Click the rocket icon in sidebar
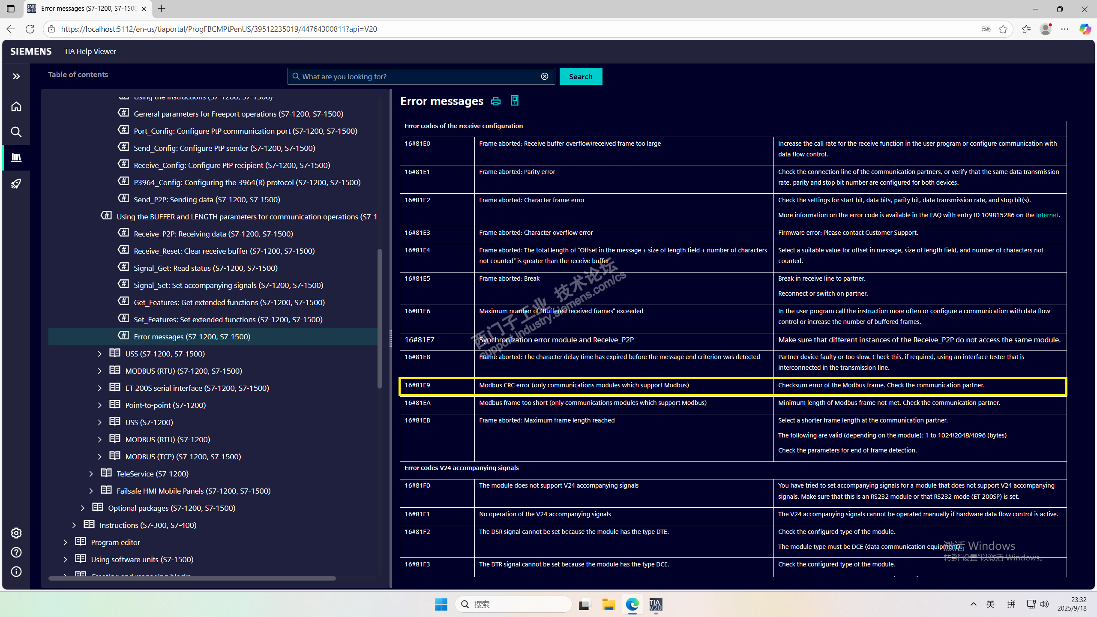 coord(16,184)
